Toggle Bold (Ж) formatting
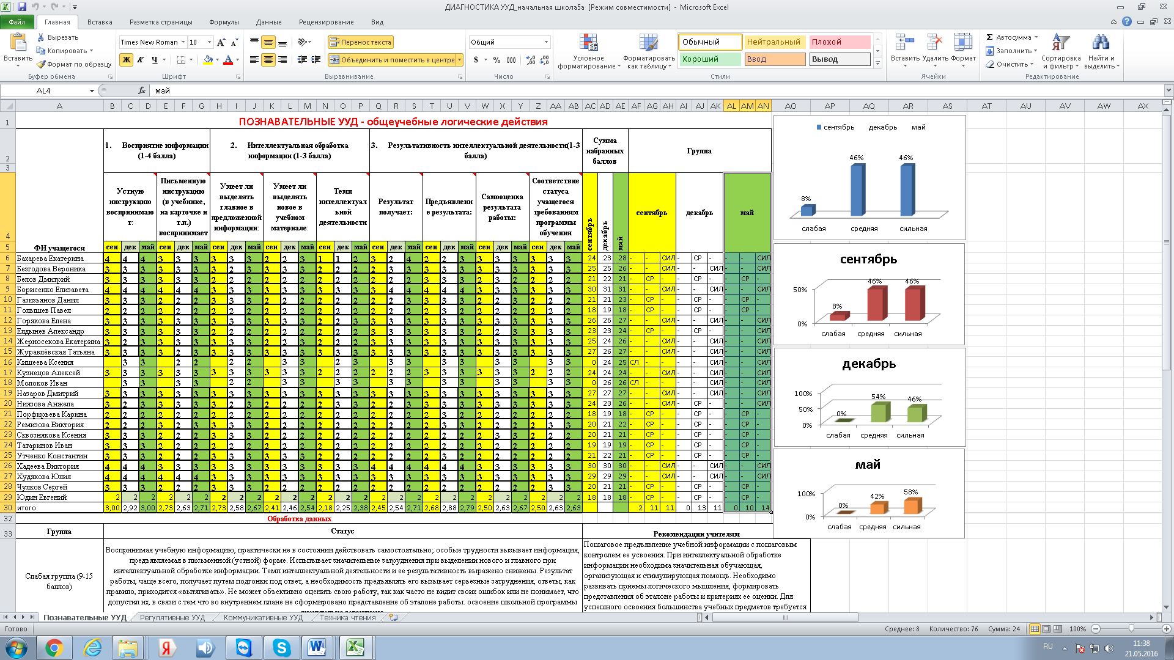This screenshot has width=1174, height=660. point(127,60)
